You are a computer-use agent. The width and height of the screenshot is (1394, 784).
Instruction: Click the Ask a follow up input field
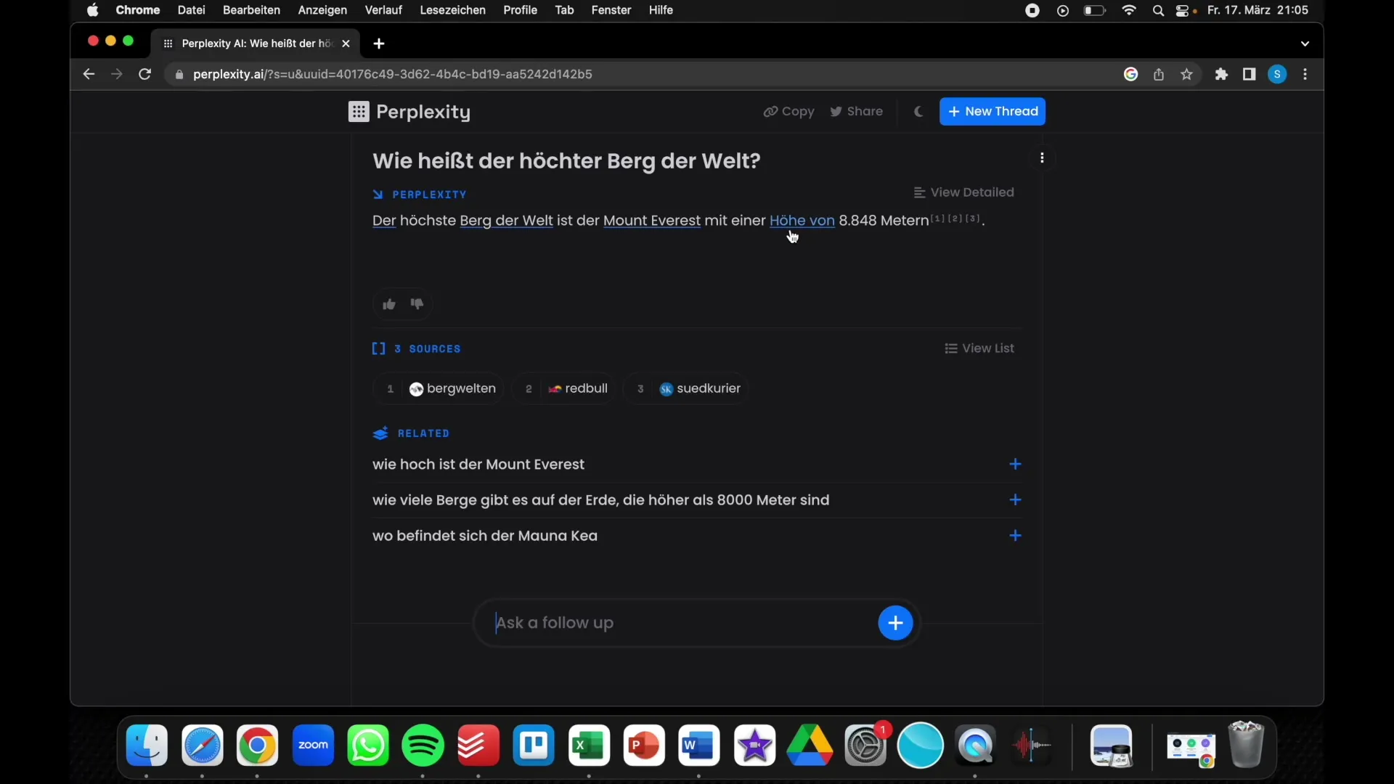click(x=680, y=622)
